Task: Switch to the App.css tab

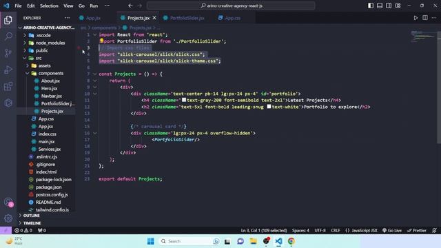Action: pos(232,18)
